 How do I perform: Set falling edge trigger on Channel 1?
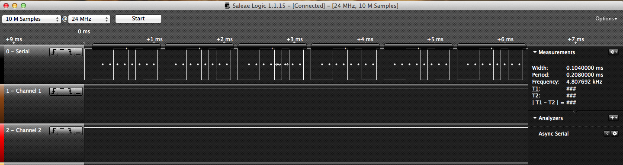pos(70,91)
